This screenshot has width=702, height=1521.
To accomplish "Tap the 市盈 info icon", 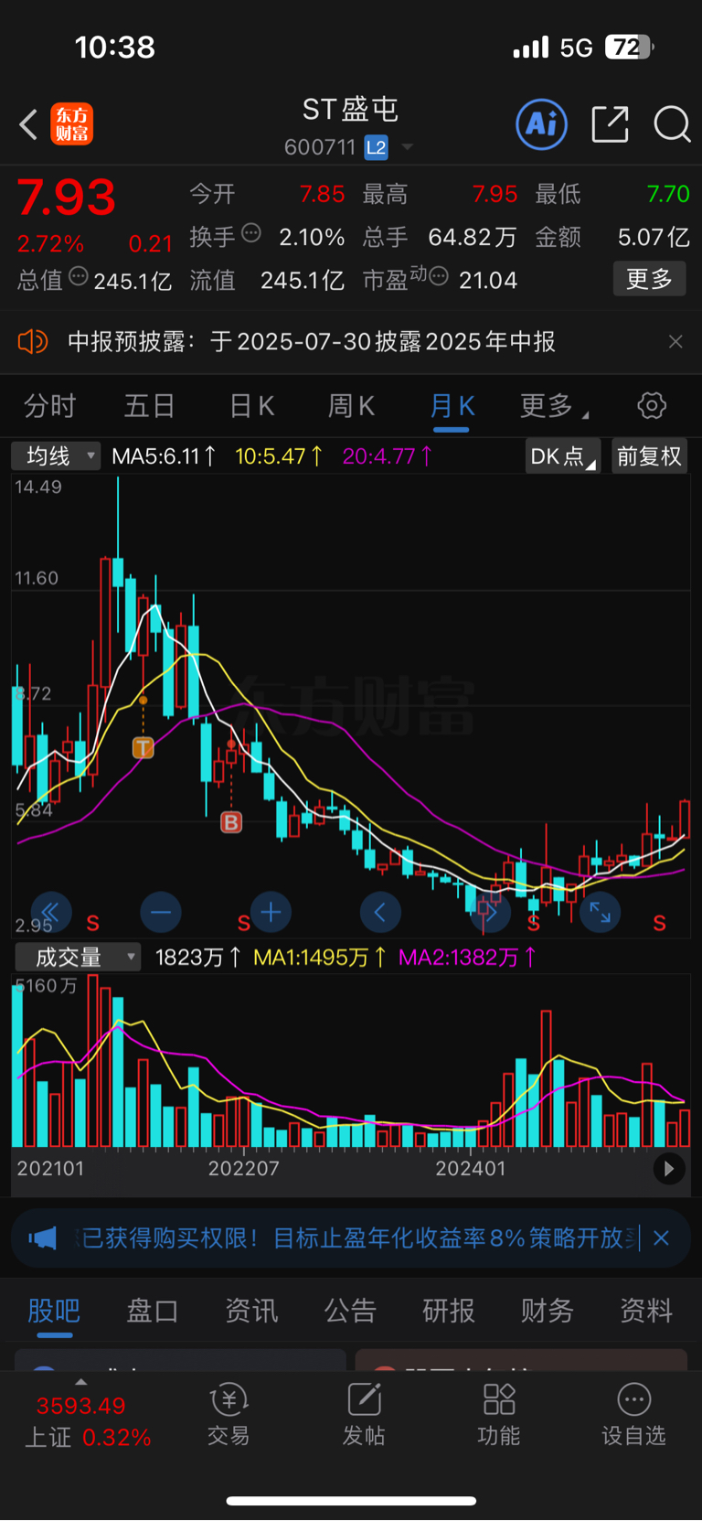I will (x=438, y=276).
